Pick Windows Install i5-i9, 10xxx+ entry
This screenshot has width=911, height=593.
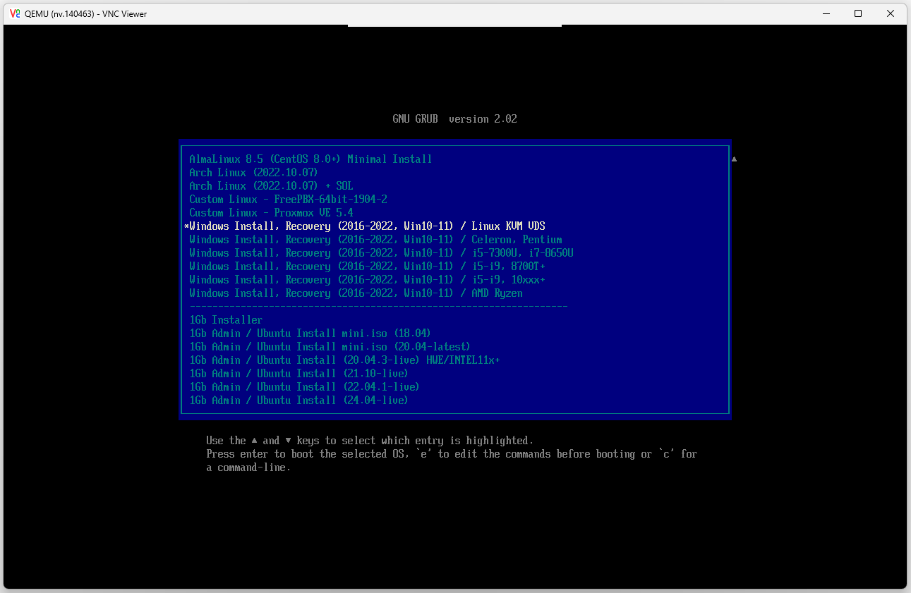coord(367,280)
